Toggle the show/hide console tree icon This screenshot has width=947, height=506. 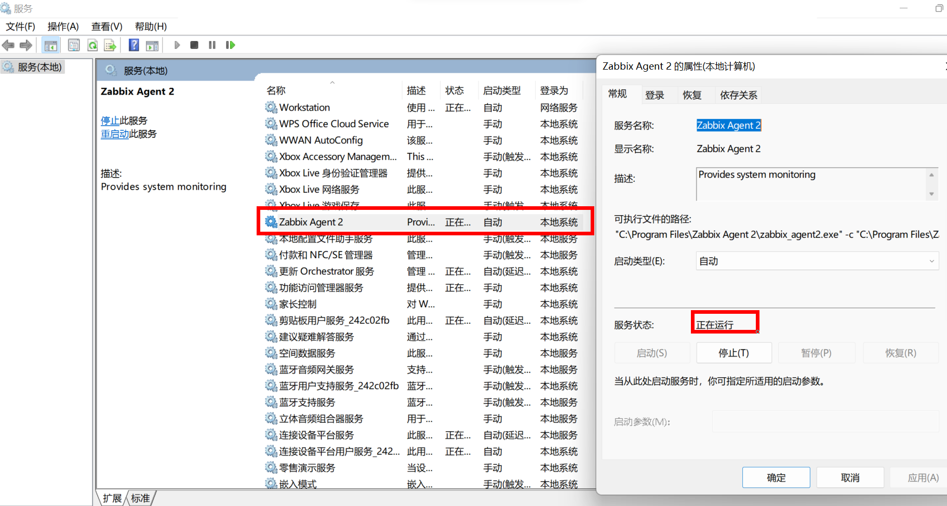tap(51, 45)
